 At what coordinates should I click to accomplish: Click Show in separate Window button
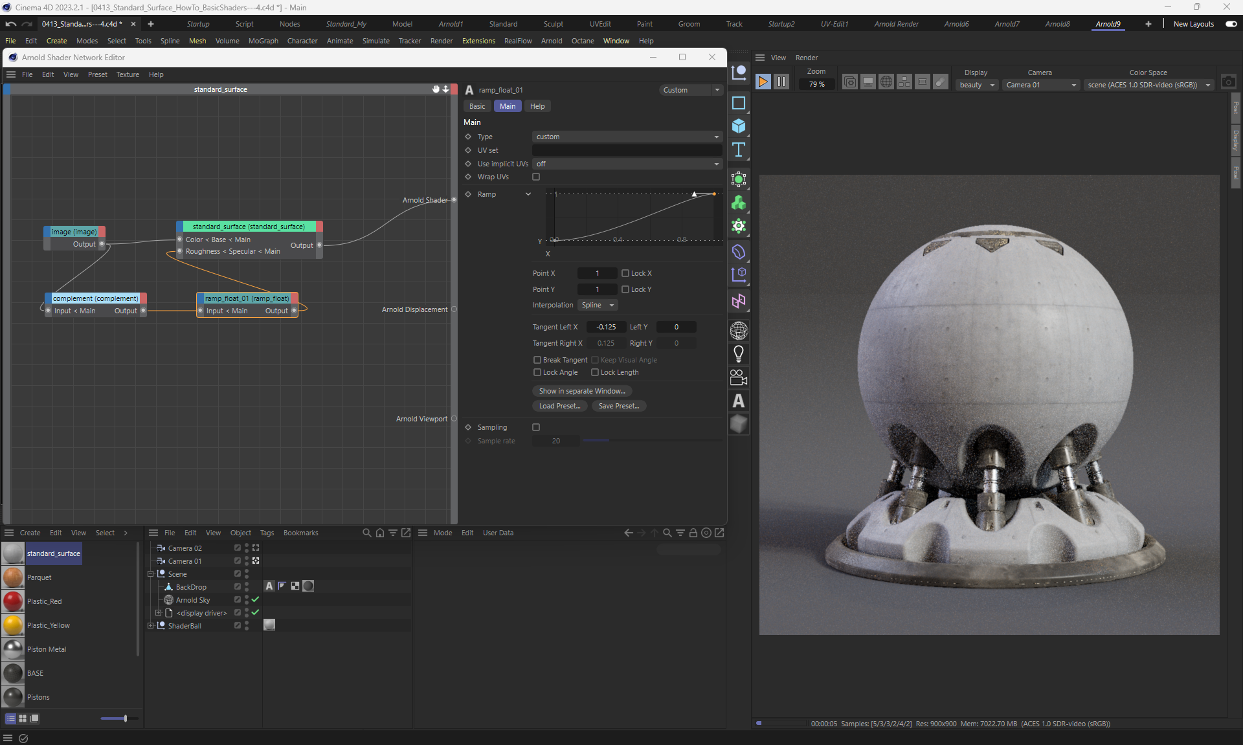[581, 391]
